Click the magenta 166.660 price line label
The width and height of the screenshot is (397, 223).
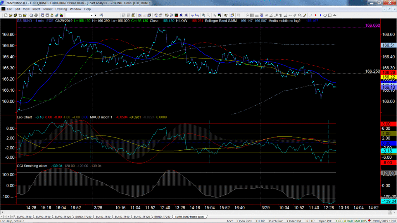(x=373, y=26)
